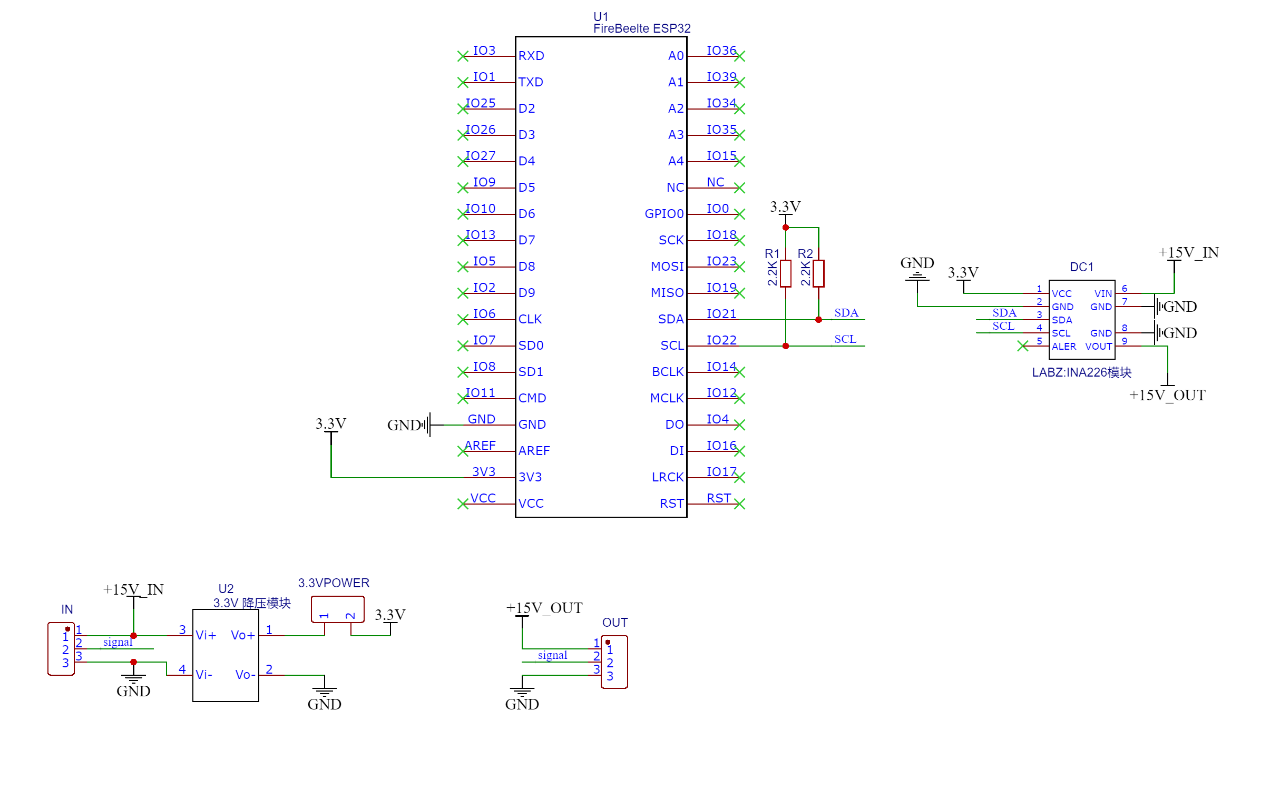This screenshot has width=1280, height=799.
Task: Click IO25 pin label on D2
Action: click(481, 103)
